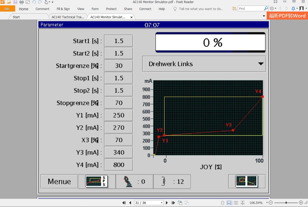
Task: Toggle facing pages view mode
Action: pyautogui.click(x=236, y=203)
